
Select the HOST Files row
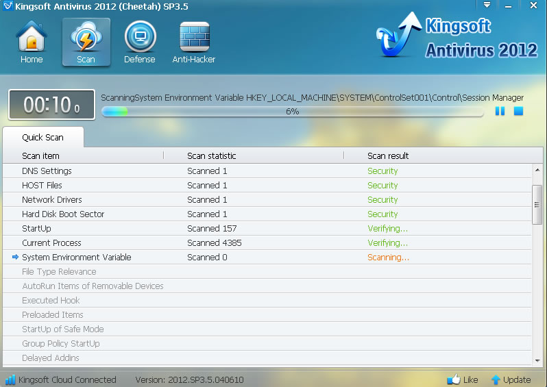[x=267, y=185]
